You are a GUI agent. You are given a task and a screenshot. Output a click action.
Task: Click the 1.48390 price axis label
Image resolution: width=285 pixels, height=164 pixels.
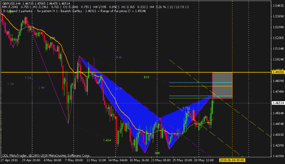pyautogui.click(x=278, y=81)
